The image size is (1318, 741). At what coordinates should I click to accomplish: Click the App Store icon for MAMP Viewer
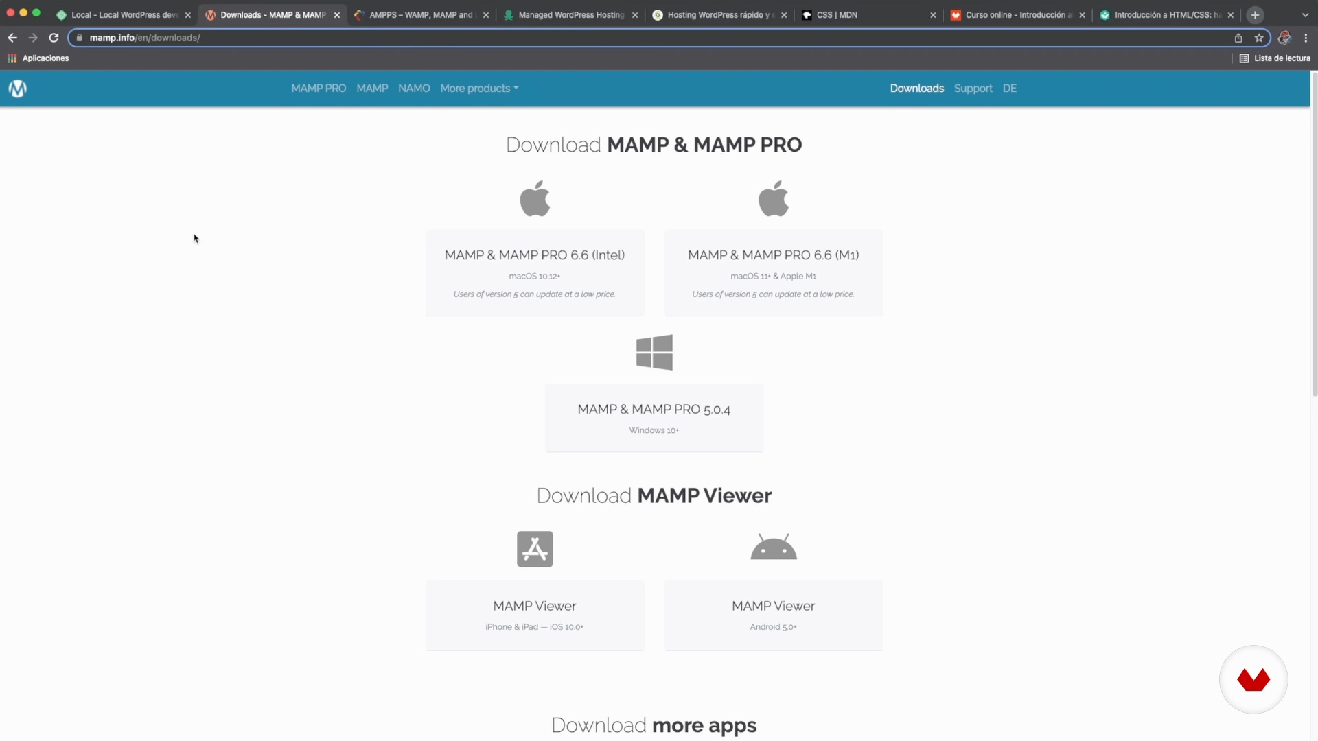tap(535, 549)
